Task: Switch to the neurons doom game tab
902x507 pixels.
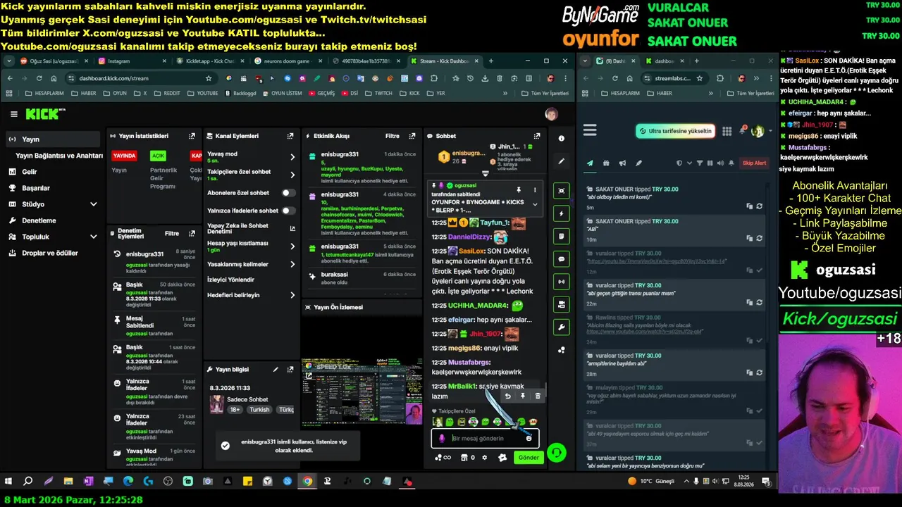Action: tap(287, 61)
